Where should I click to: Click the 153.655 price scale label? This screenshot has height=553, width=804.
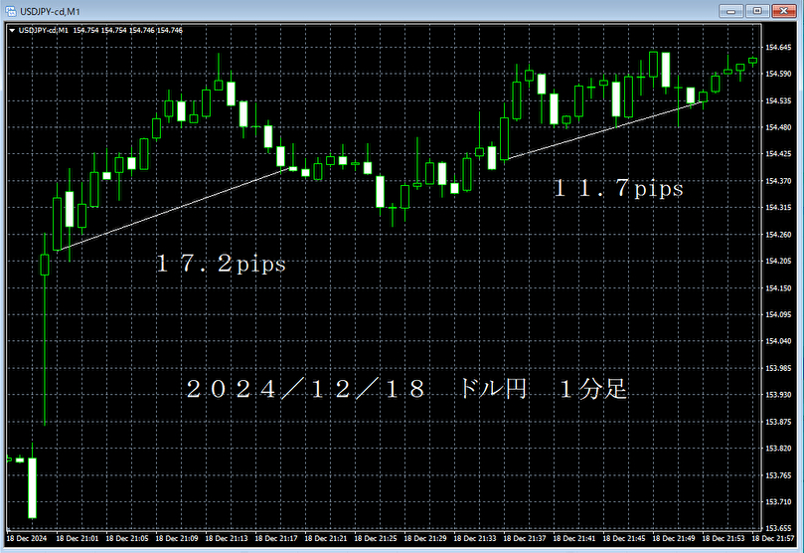[x=778, y=528]
